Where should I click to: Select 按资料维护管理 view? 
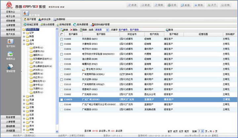click(100, 24)
